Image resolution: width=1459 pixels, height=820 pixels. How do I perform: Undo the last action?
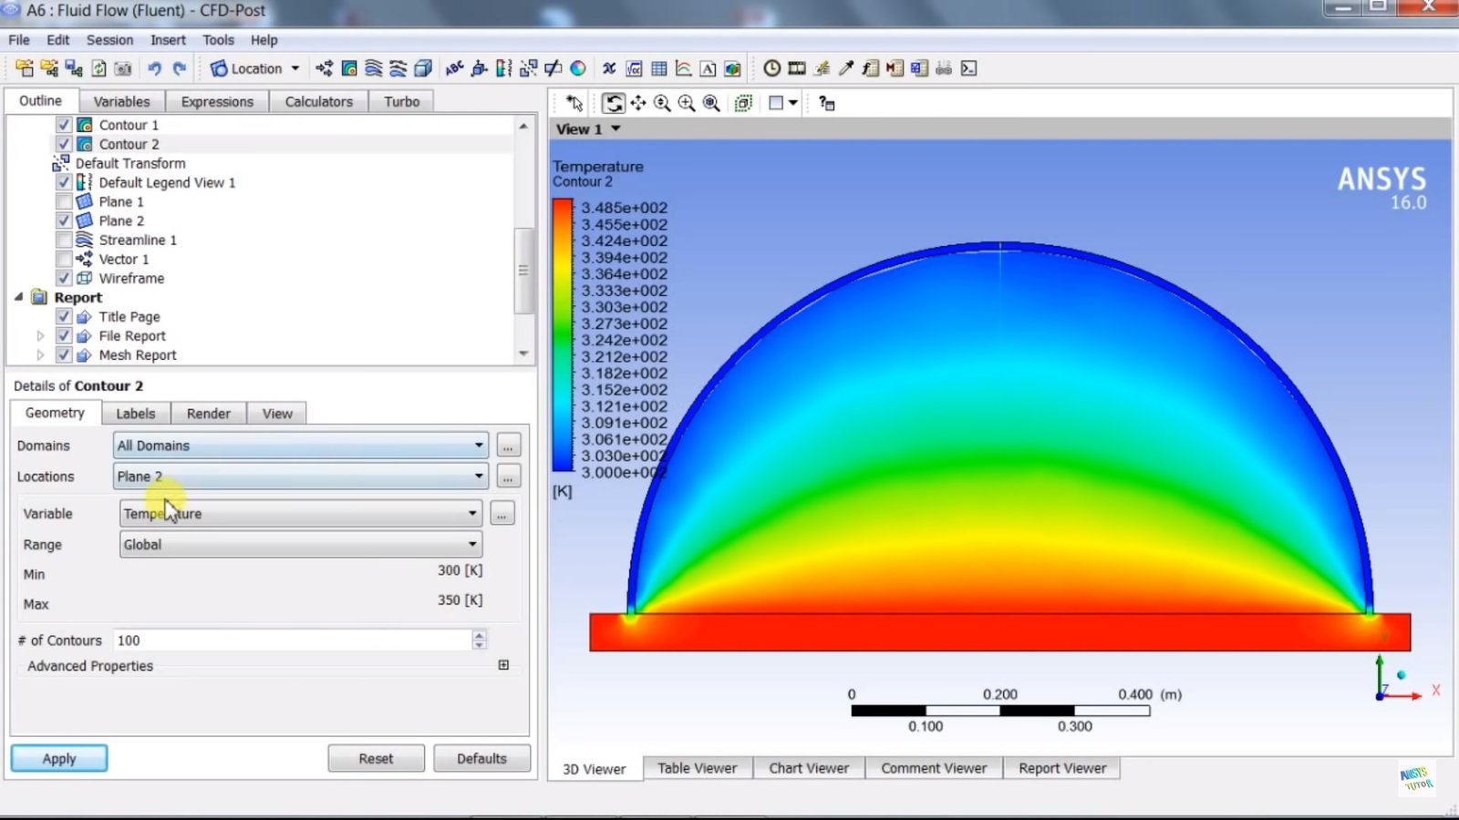(x=154, y=68)
